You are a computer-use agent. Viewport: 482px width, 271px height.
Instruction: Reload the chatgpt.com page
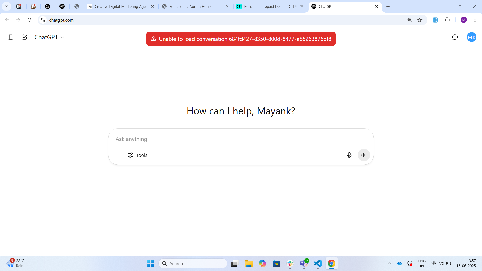29,20
